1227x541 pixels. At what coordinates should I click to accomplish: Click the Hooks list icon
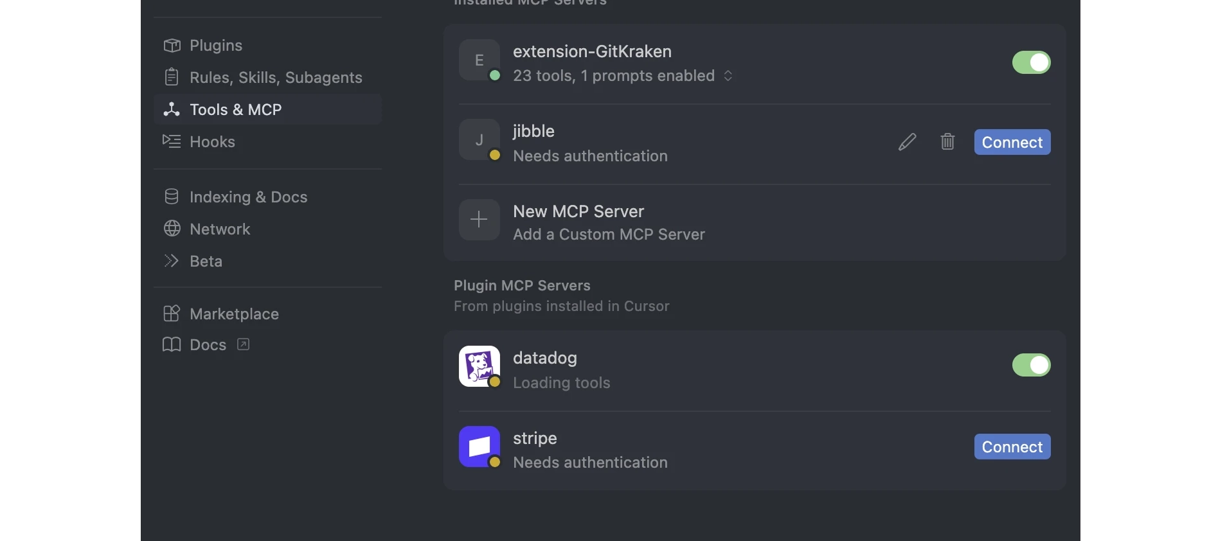(172, 141)
